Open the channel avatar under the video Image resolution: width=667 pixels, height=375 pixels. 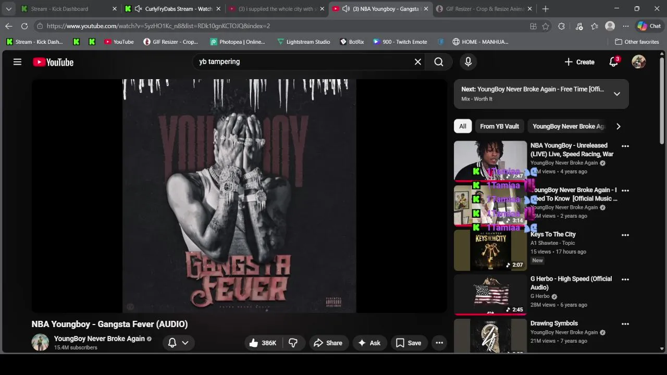[40, 342]
